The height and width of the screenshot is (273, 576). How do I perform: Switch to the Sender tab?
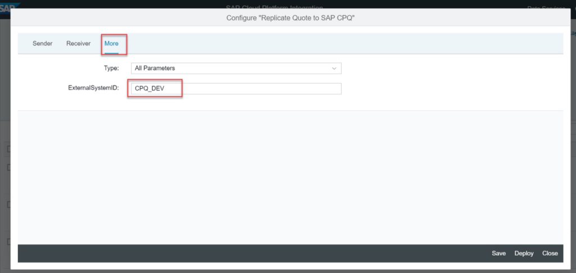tap(43, 43)
